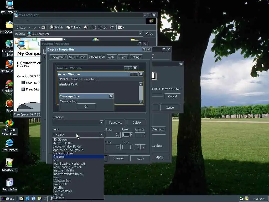The width and height of the screenshot is (269, 202).
Task: Select Inactive Title Bar from Item list
Action: pyautogui.click(x=78, y=170)
